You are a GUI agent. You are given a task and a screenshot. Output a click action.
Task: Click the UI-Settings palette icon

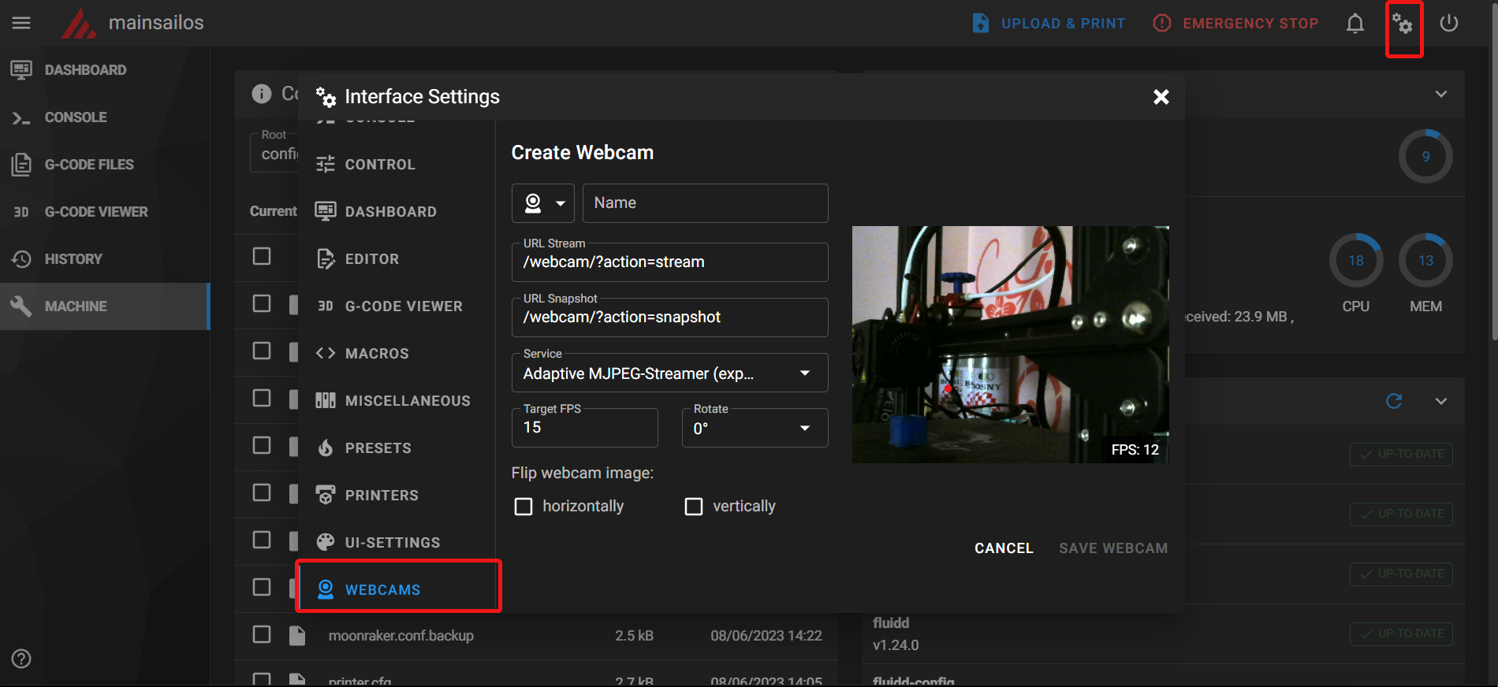coord(326,542)
